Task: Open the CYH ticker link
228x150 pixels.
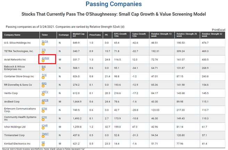Action: pyautogui.click(x=44, y=117)
